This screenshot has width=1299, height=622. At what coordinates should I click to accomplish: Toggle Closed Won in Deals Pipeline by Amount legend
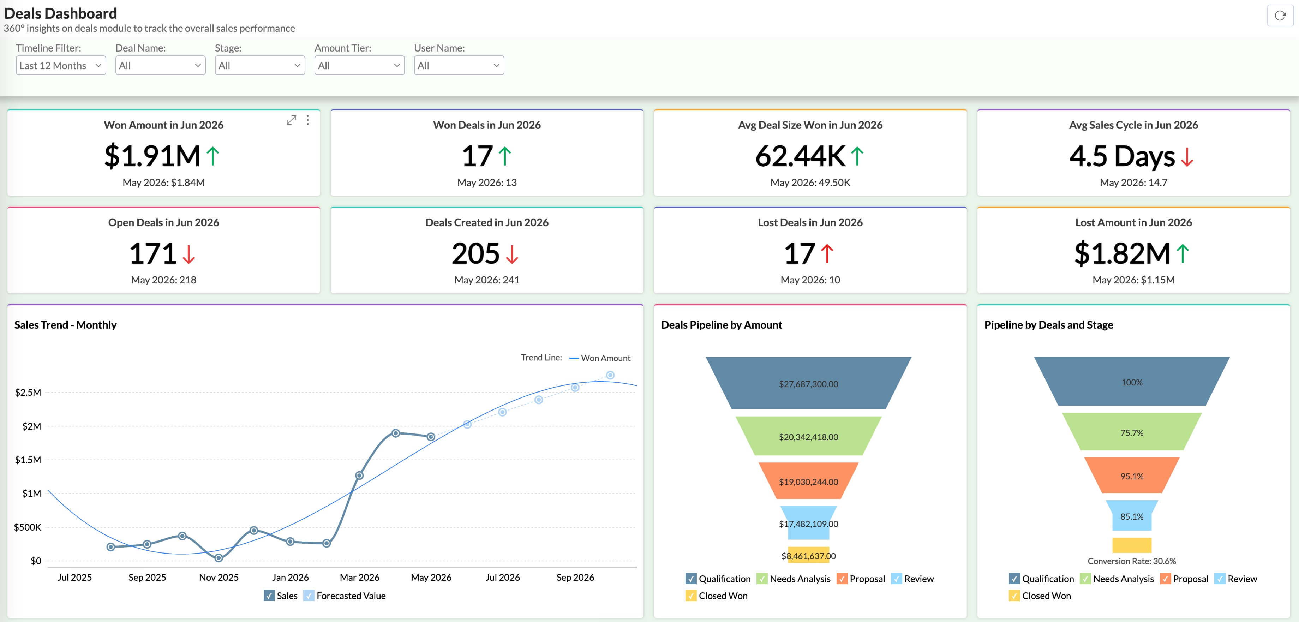point(691,596)
